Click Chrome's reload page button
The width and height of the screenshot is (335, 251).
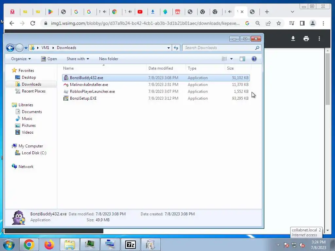tap(33, 23)
